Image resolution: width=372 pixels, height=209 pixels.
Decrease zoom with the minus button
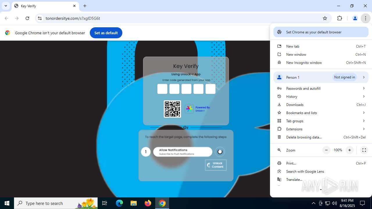pos(326,150)
